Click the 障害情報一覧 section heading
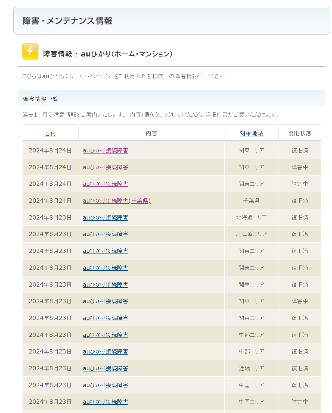332x413 pixels. point(40,99)
